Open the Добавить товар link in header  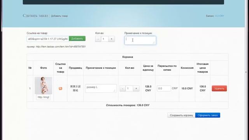click(x=60, y=16)
